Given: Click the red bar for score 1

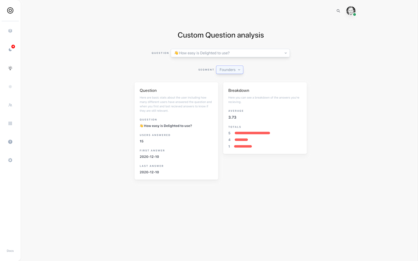Looking at the screenshot, I should pos(243,146).
